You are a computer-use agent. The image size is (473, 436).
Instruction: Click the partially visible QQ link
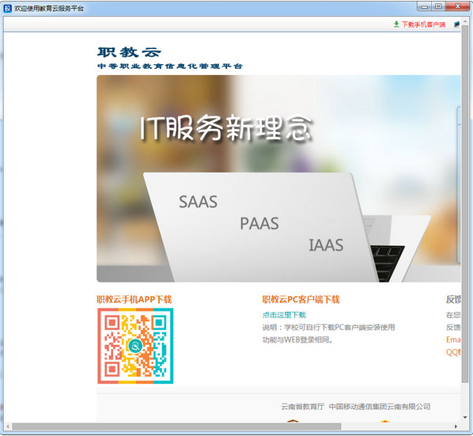point(453,352)
